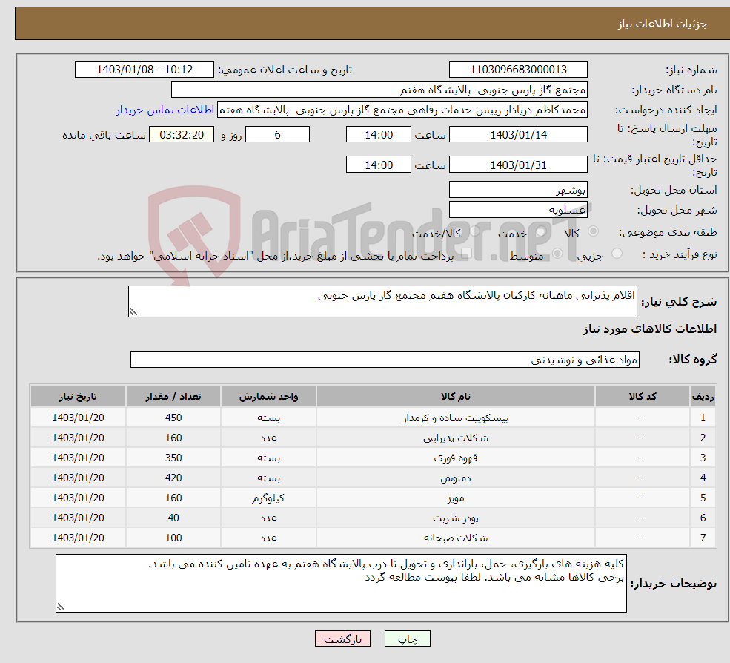The width and height of the screenshot is (730, 663).
Task: Click the request creator field
Action: (x=402, y=110)
